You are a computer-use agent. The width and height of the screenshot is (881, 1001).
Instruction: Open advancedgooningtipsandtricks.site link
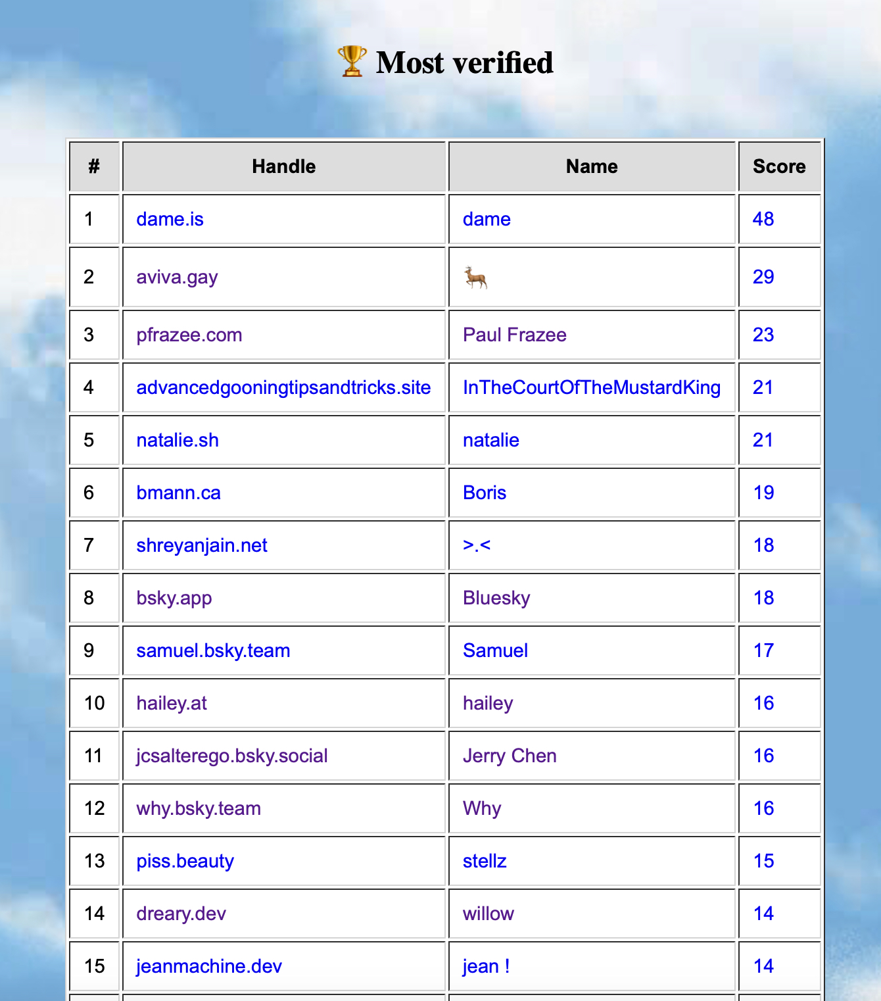[283, 387]
